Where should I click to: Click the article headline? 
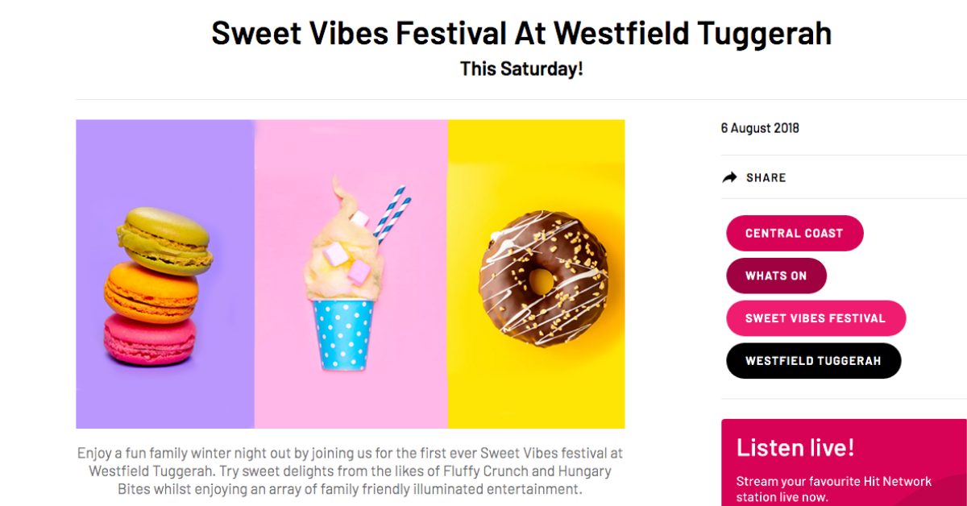[521, 33]
